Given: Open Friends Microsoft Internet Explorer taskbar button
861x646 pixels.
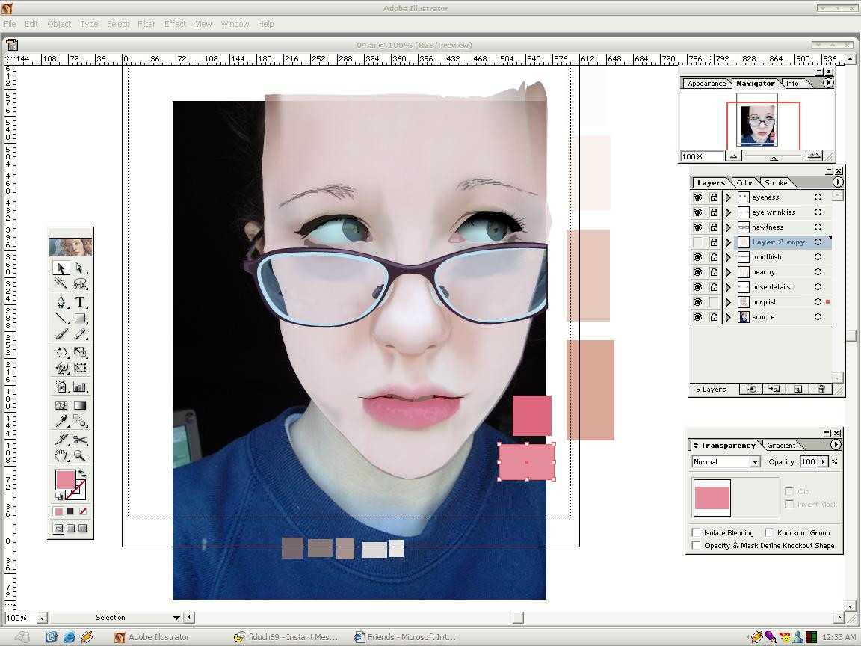Looking at the screenshot, I should (405, 637).
